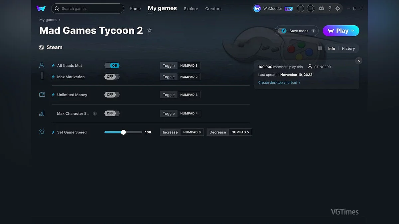This screenshot has width=399, height=224.
Task: Switch to the History tab
Action: [x=348, y=48]
